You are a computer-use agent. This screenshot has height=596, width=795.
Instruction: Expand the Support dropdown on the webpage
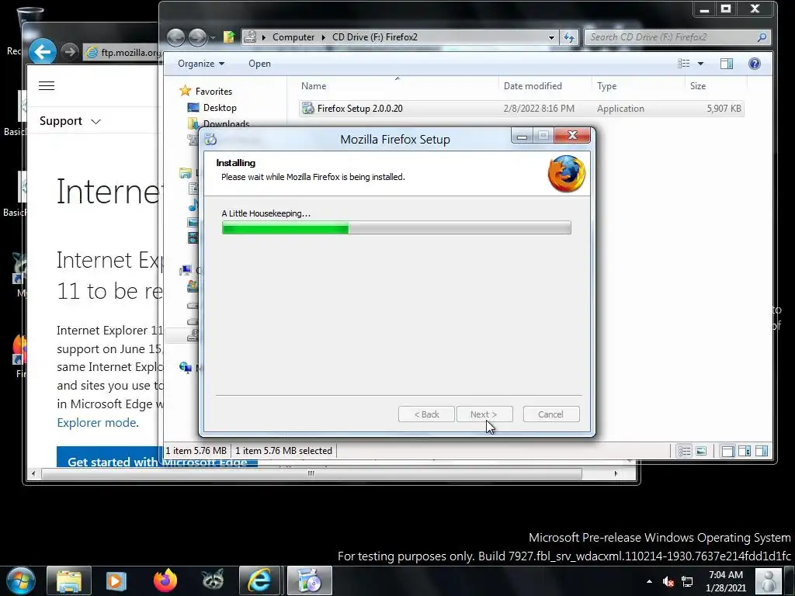pyautogui.click(x=70, y=121)
